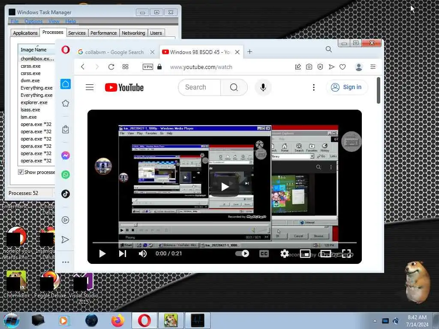Enter full screen video mode
This screenshot has width=439, height=329.
(346, 254)
